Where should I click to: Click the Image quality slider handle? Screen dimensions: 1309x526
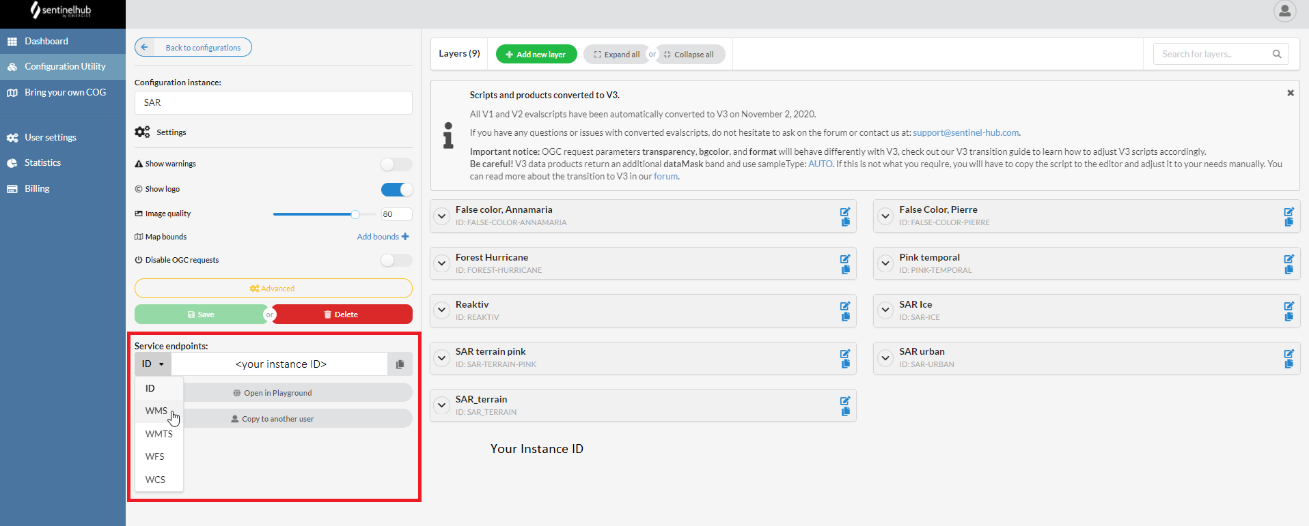355,214
